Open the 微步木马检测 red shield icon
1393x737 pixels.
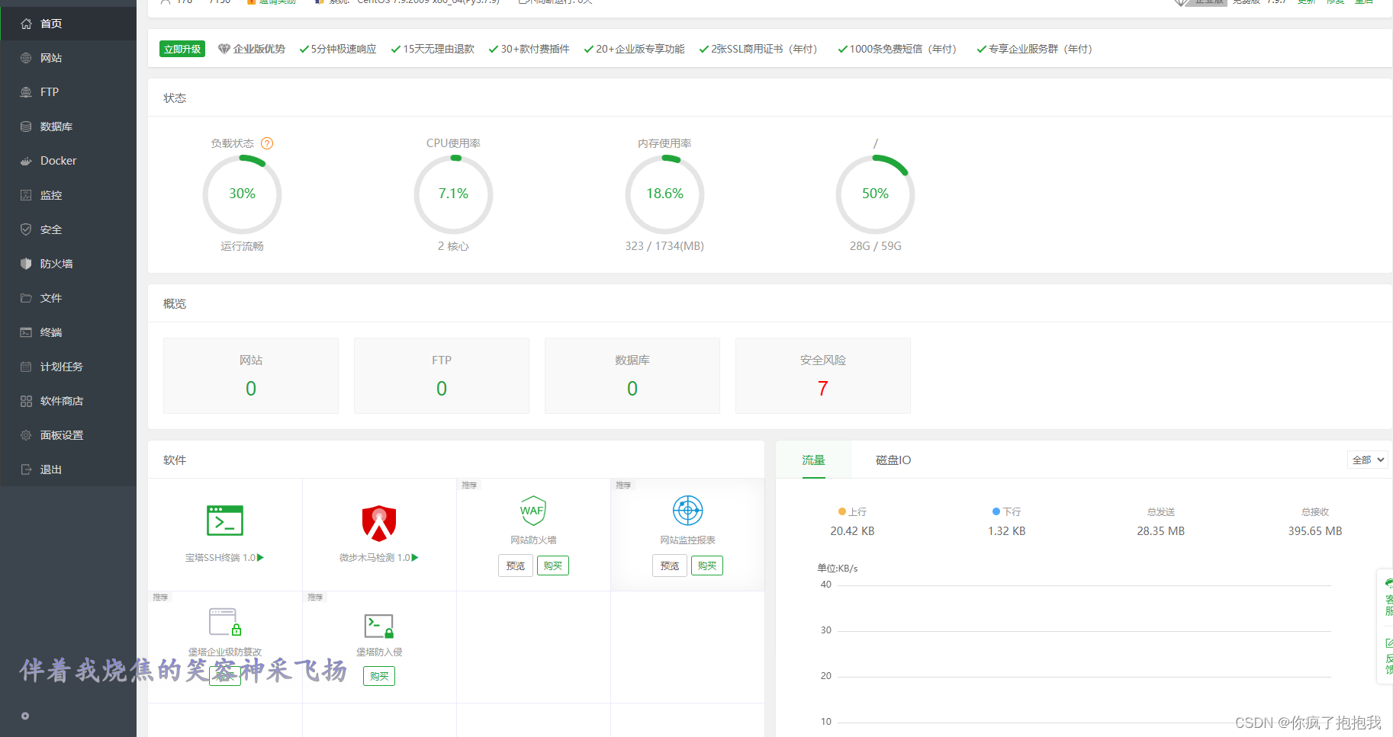(x=379, y=523)
